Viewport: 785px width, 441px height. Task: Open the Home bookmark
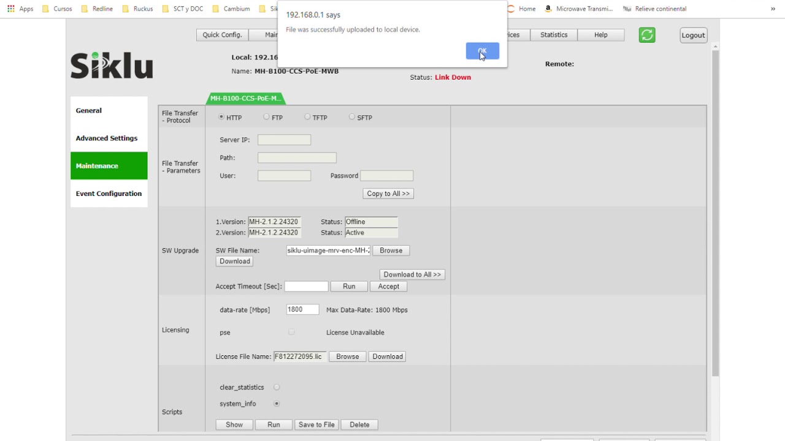point(522,9)
